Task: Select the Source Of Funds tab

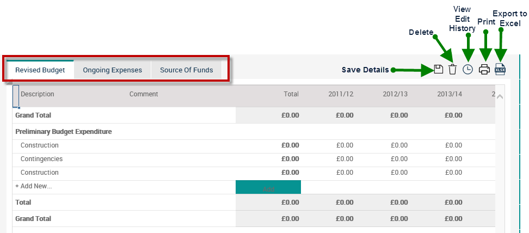Action: pyautogui.click(x=186, y=70)
